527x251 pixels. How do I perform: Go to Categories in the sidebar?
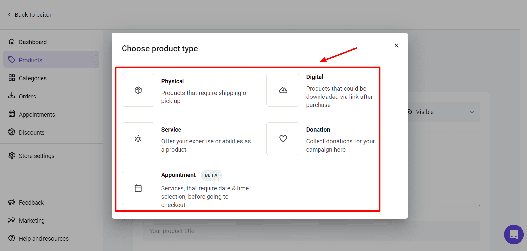pyautogui.click(x=33, y=78)
